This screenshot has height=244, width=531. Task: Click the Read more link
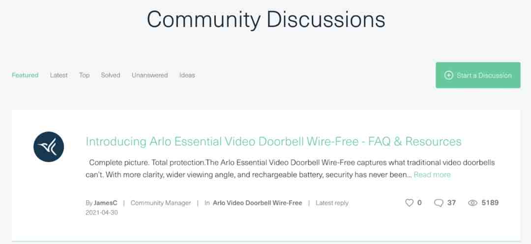pos(432,175)
